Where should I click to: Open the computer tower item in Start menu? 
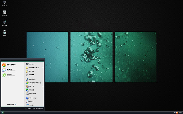pyautogui.click(x=30, y=75)
